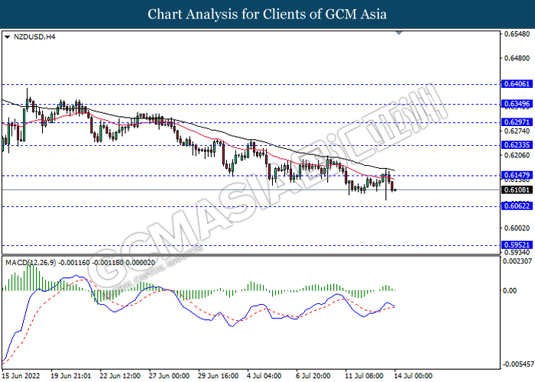
Task: Click the MACD scale value 0.002307
Action: click(517, 261)
